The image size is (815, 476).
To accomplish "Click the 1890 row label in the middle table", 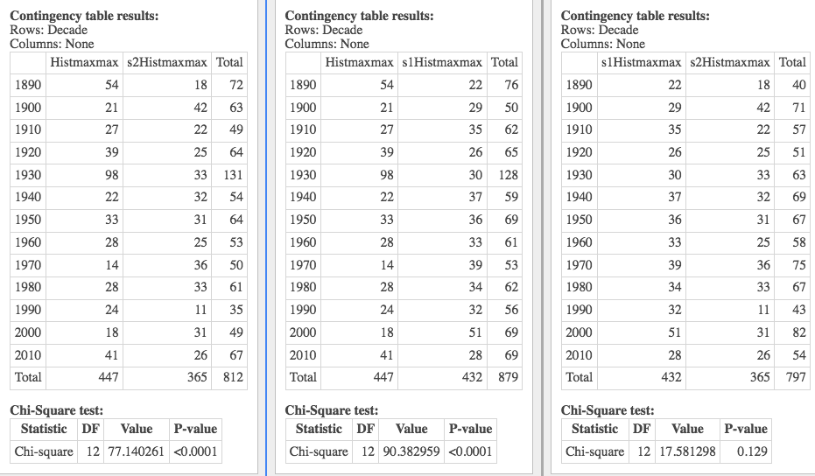I will [x=303, y=85].
